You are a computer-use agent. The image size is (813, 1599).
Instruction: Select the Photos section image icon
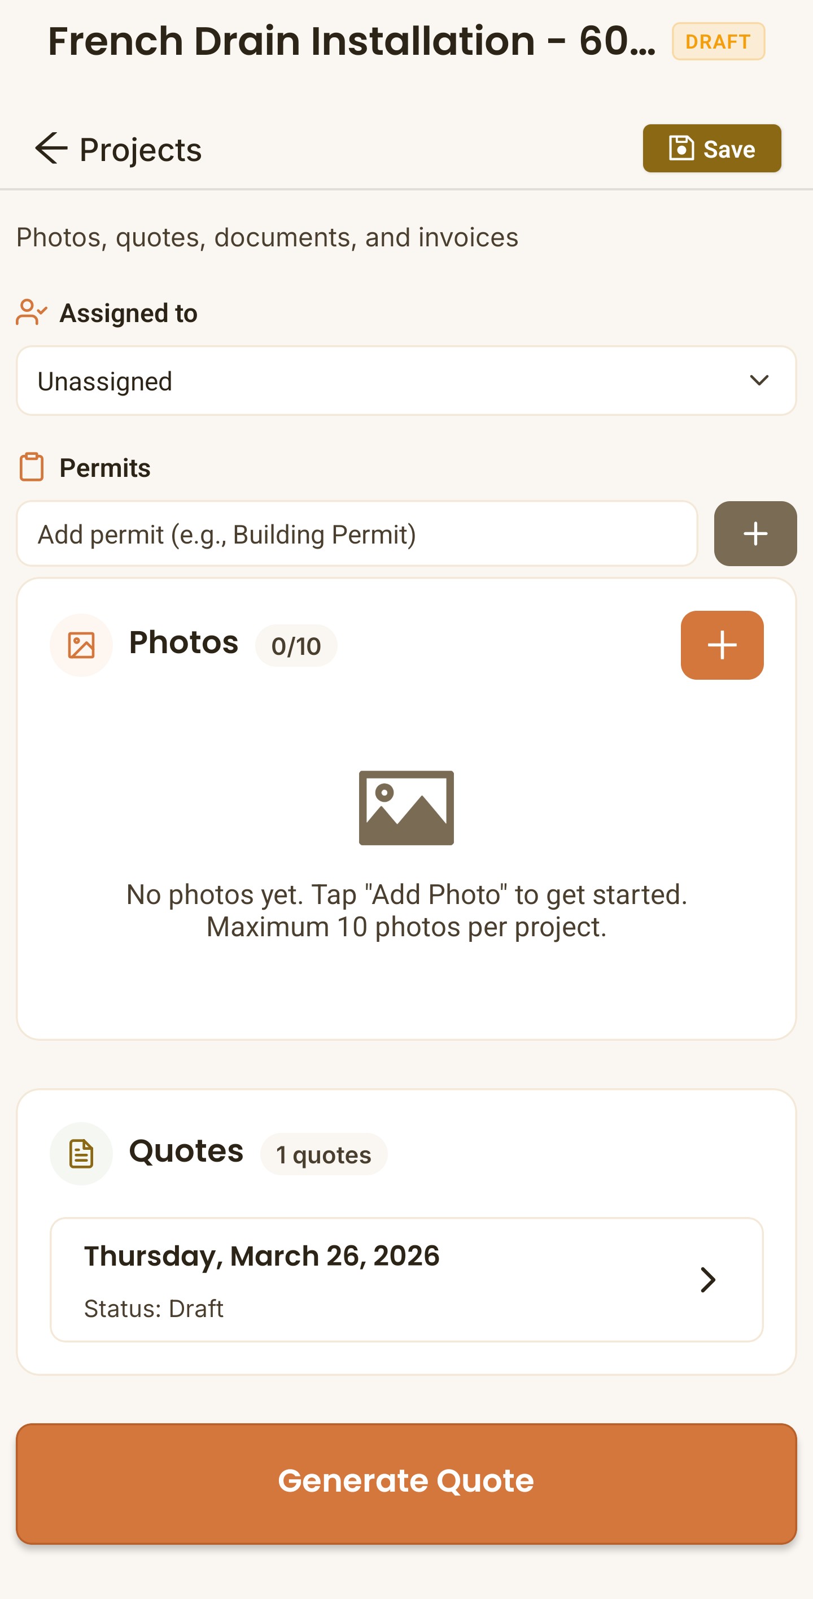pos(81,644)
